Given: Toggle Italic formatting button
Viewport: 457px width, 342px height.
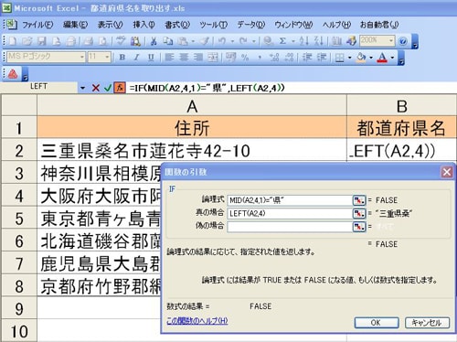Looking at the screenshot, I should coord(136,57).
